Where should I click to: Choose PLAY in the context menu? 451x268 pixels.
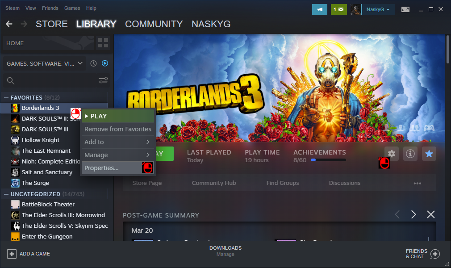(x=117, y=116)
